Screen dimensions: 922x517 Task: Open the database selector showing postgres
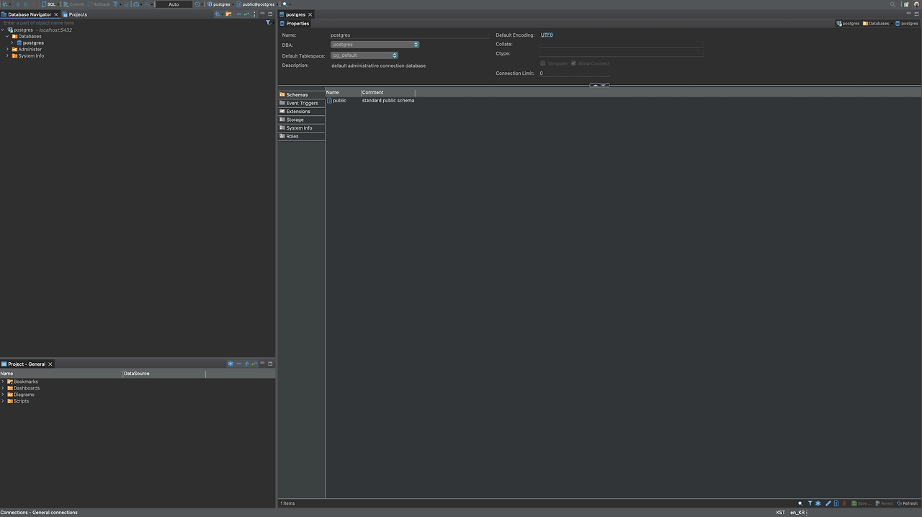[220, 4]
